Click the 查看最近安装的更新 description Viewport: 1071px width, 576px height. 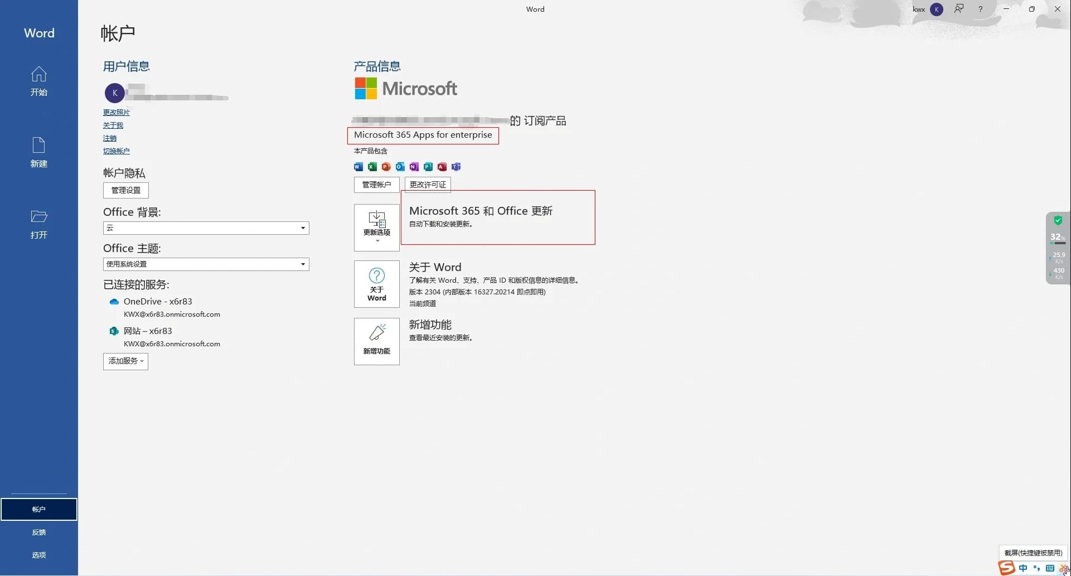(x=441, y=338)
